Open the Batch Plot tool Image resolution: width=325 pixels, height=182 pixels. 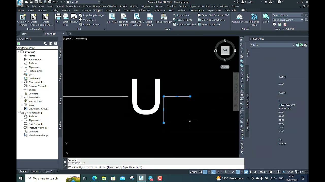coord(66,20)
